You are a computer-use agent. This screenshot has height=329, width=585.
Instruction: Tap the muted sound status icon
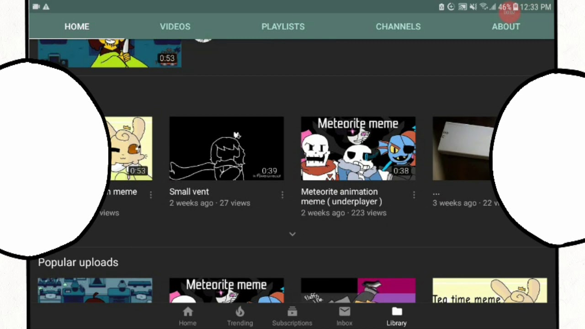point(473,7)
